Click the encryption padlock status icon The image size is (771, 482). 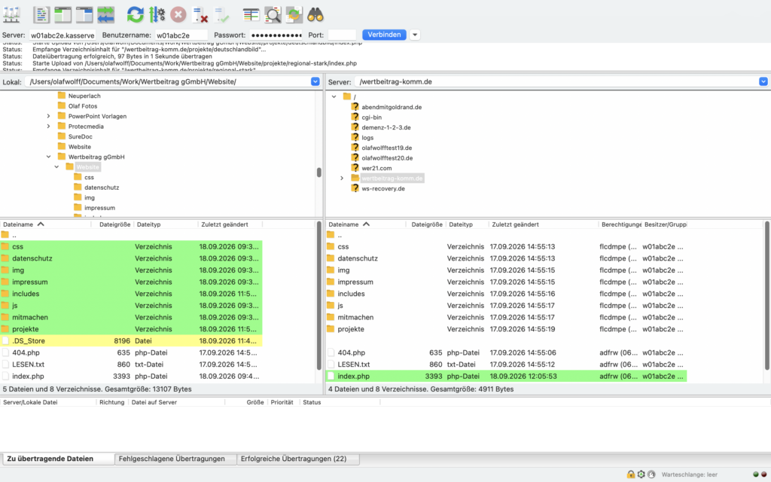pos(630,474)
